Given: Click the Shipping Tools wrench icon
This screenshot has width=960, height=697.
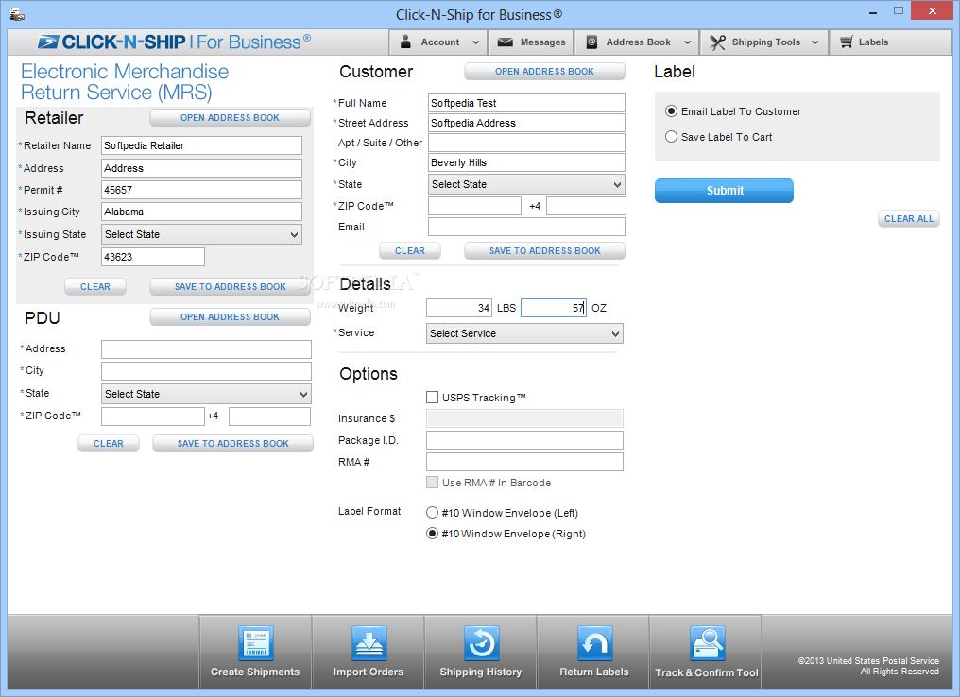Looking at the screenshot, I should click(x=717, y=42).
